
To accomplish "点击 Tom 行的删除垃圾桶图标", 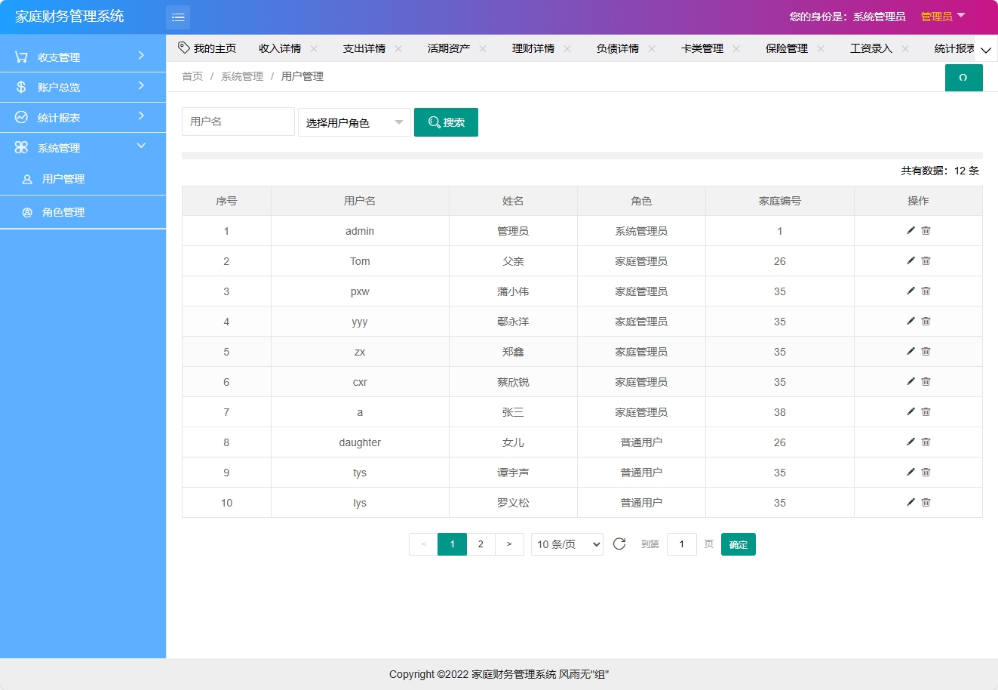I will [926, 260].
